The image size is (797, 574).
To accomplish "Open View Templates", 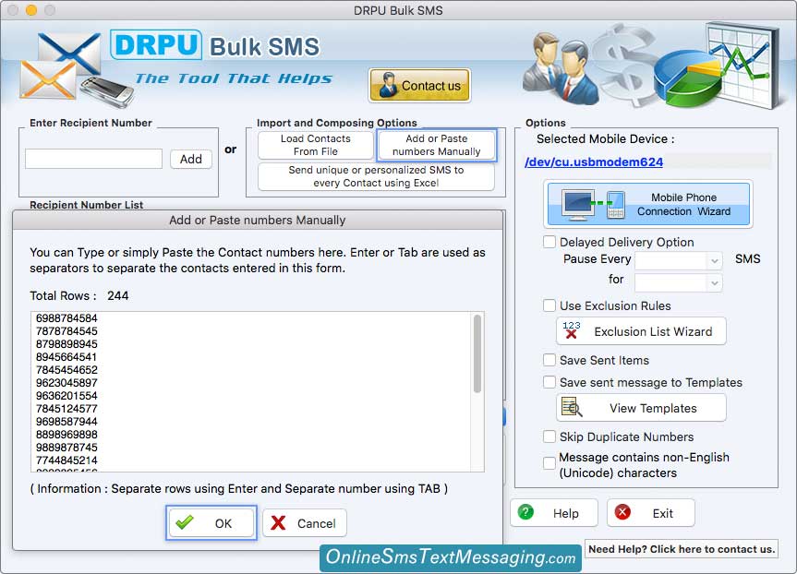I will coord(641,408).
